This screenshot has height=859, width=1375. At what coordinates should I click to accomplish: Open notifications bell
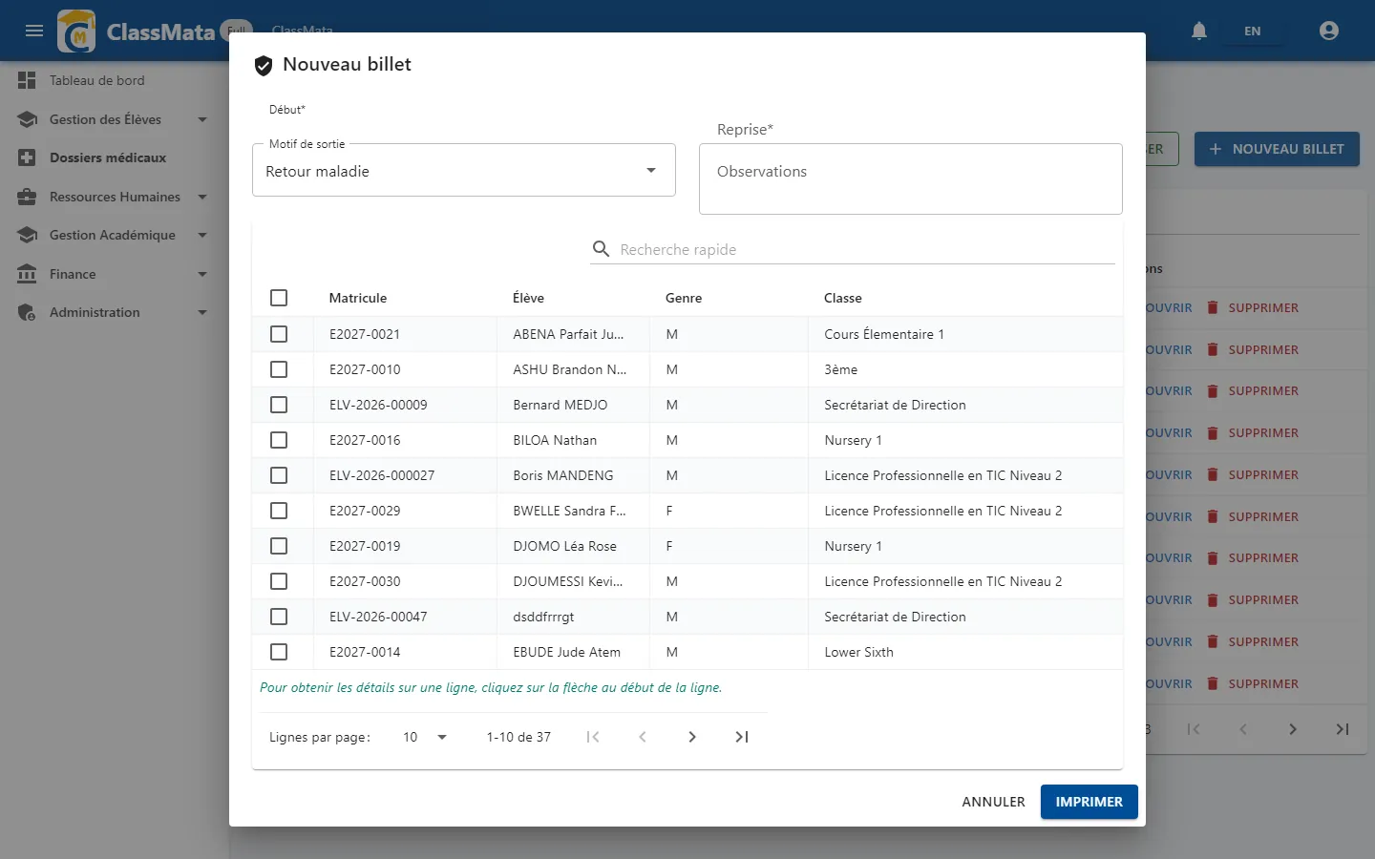(x=1199, y=31)
